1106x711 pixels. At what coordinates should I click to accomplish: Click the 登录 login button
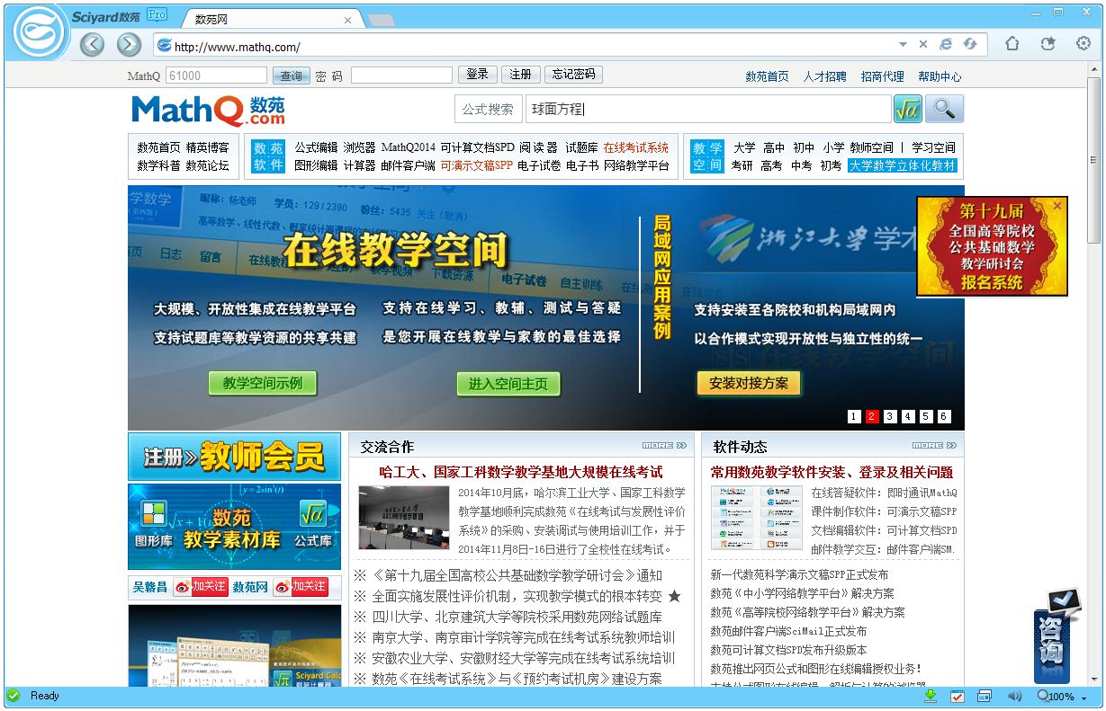tap(478, 75)
